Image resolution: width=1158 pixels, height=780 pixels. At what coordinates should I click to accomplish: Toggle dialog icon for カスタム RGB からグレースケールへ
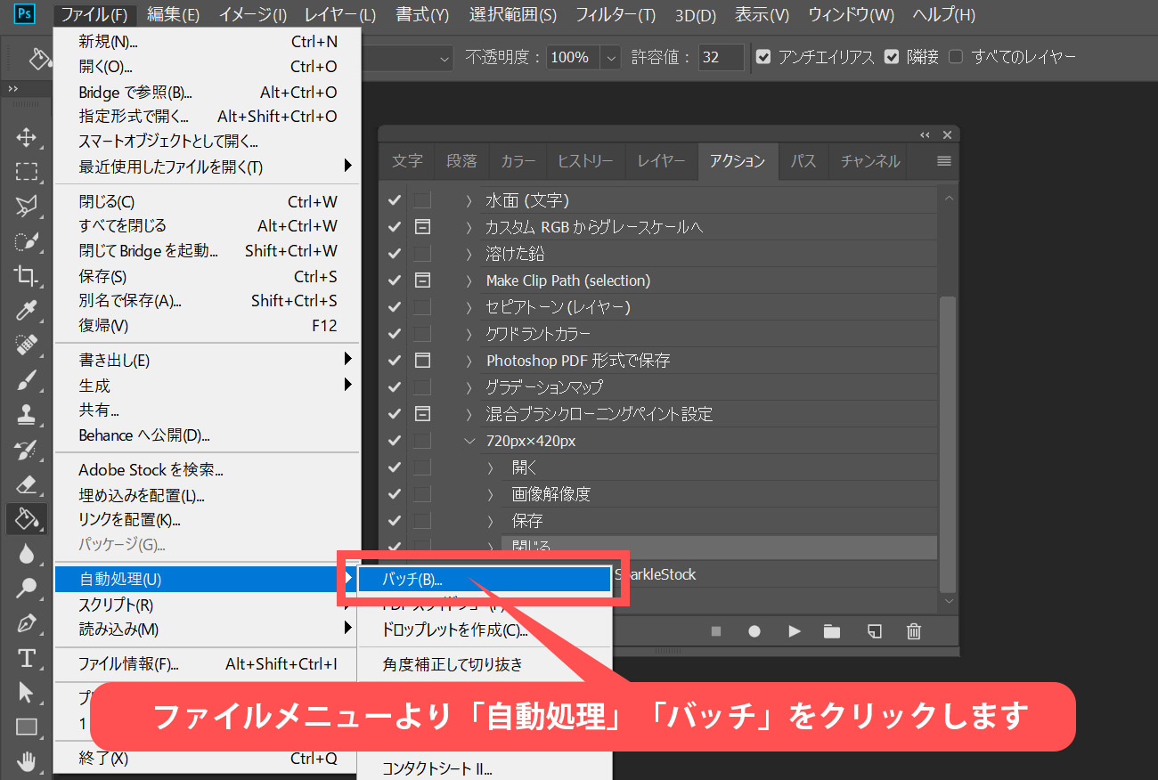[x=422, y=227]
